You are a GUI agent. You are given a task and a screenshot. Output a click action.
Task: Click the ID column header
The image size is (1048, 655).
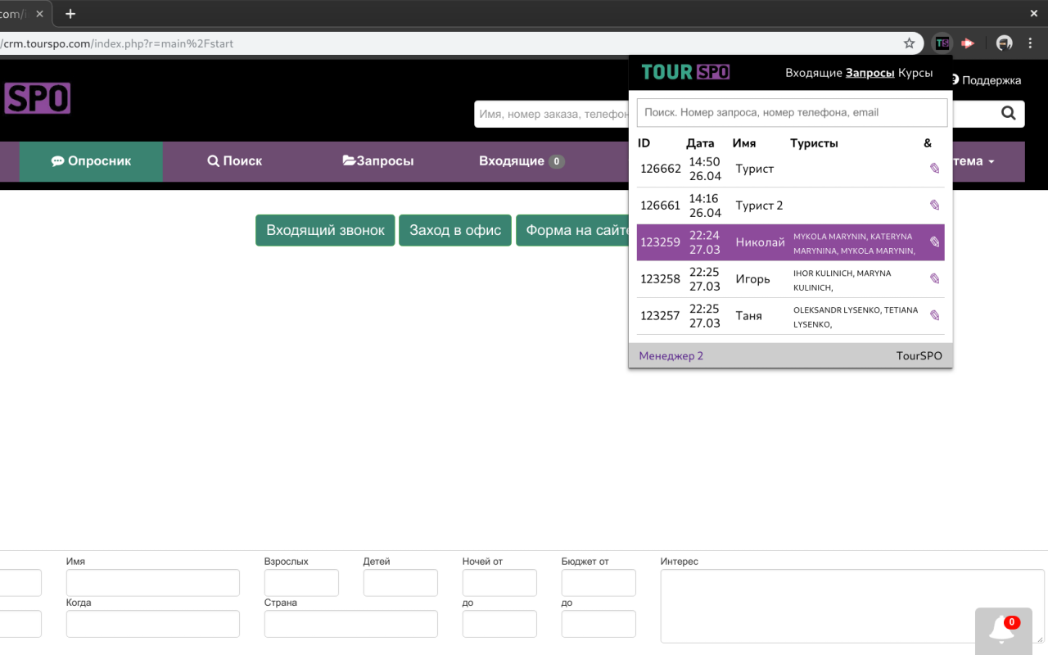click(x=644, y=143)
